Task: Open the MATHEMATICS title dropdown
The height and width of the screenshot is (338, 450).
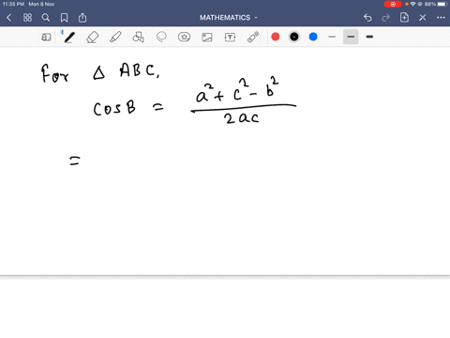Action: click(x=229, y=18)
